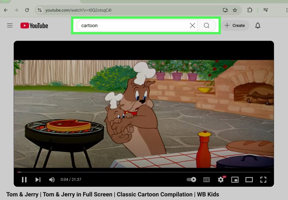Clear the search text with the X
The image size is (288, 200).
tap(192, 25)
